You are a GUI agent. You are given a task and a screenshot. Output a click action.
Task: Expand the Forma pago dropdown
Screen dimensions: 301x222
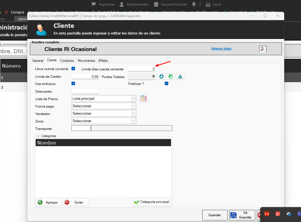(133, 106)
